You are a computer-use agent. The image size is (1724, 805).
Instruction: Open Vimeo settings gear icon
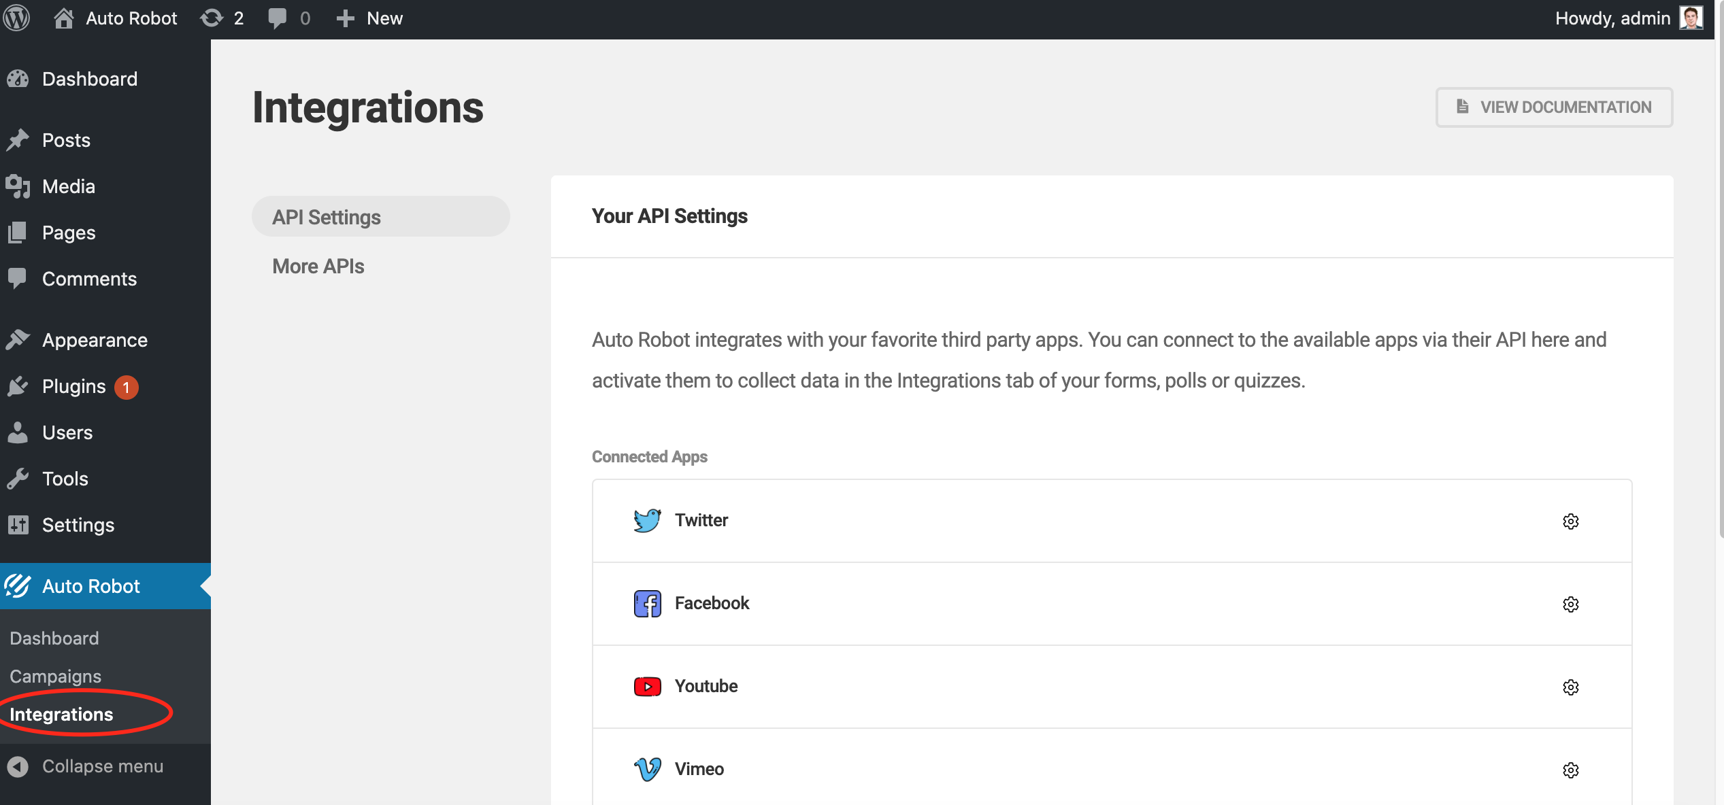click(x=1570, y=770)
